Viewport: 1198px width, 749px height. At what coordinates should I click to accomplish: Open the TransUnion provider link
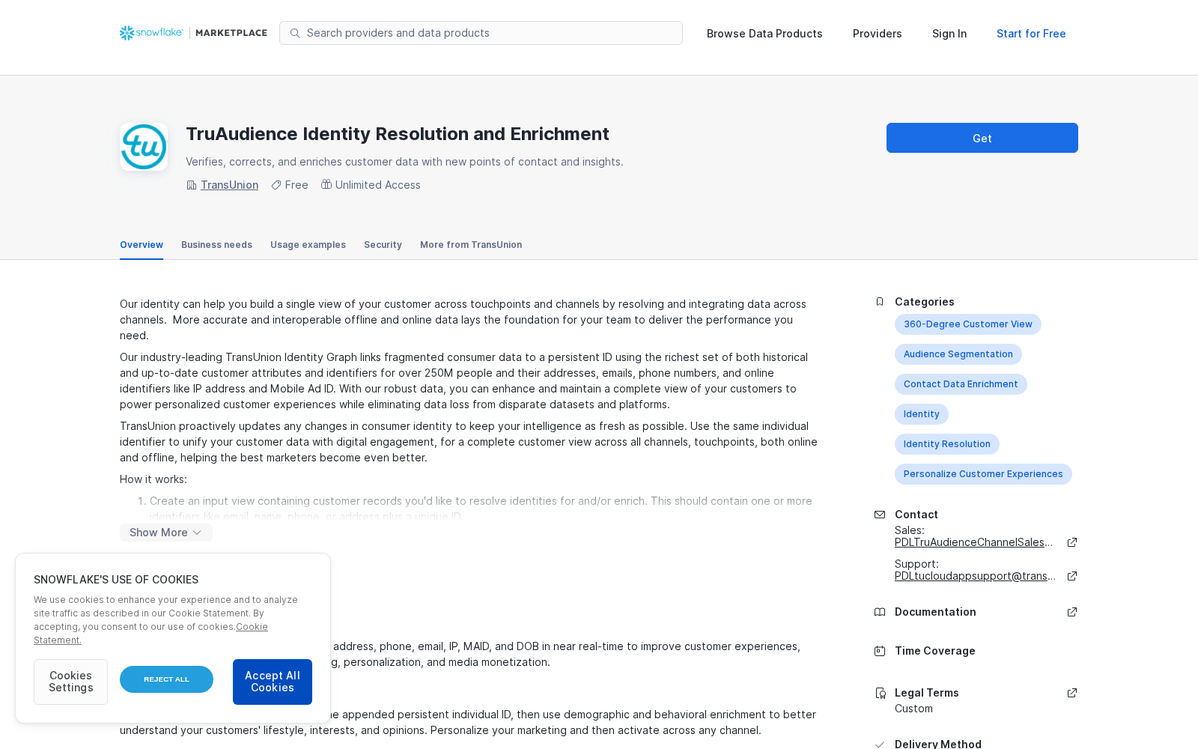click(x=229, y=185)
